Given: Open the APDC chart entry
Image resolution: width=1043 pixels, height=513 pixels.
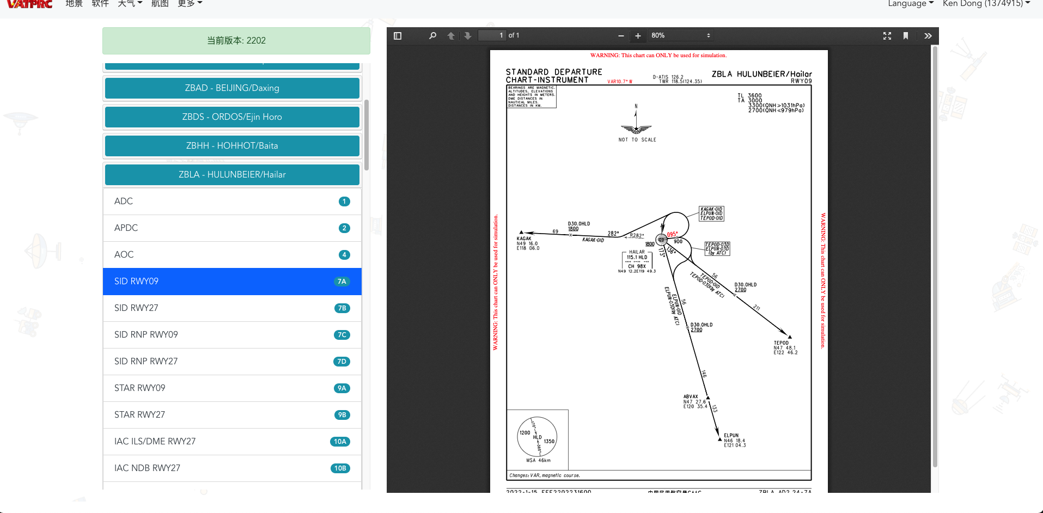Looking at the screenshot, I should 232,228.
